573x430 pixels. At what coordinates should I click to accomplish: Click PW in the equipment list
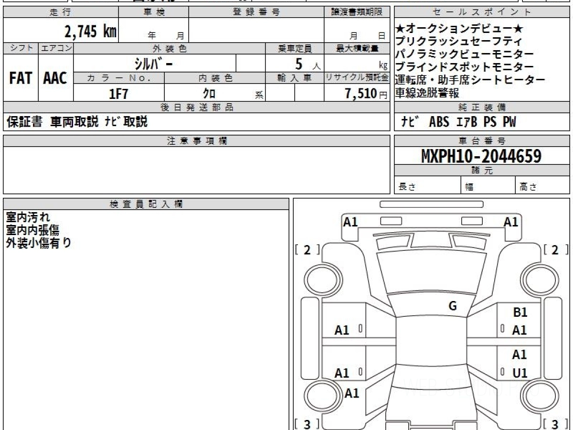pos(509,122)
